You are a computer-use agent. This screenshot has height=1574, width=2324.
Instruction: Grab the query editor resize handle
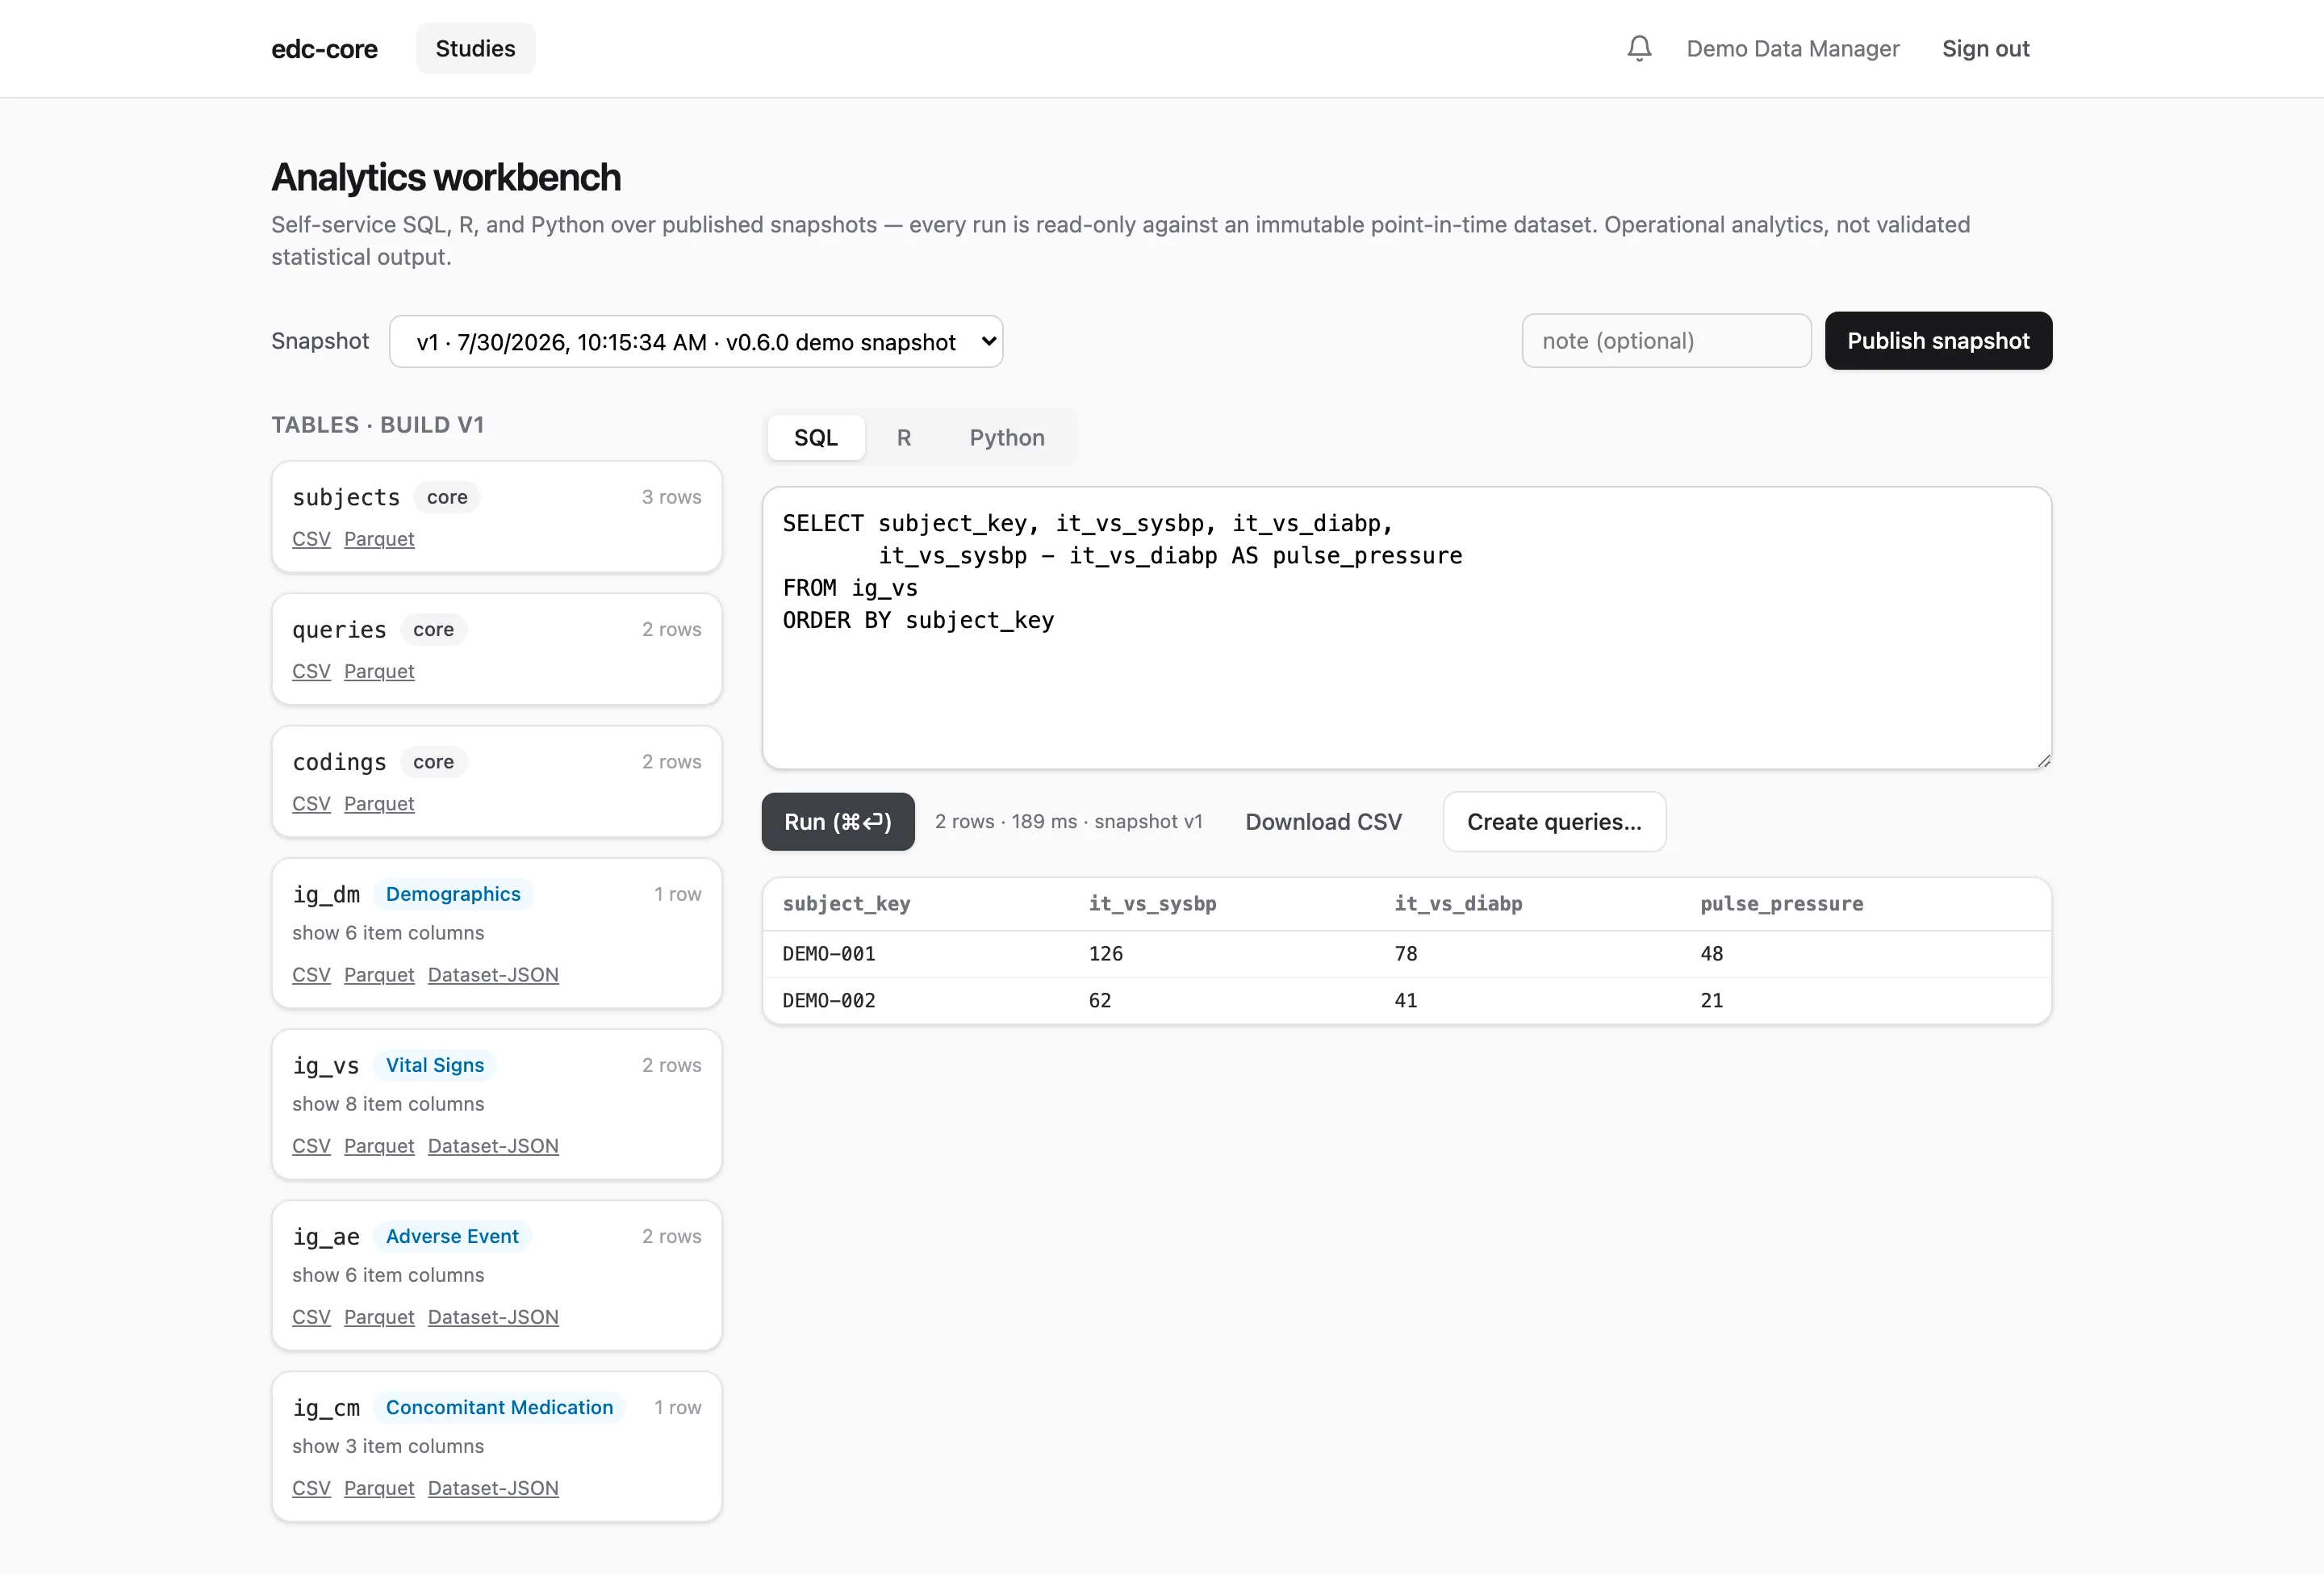tap(2043, 761)
